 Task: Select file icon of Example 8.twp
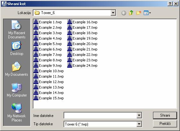point(36,60)
